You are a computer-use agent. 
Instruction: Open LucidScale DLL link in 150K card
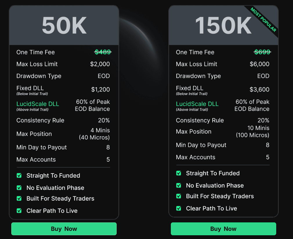[197, 104]
